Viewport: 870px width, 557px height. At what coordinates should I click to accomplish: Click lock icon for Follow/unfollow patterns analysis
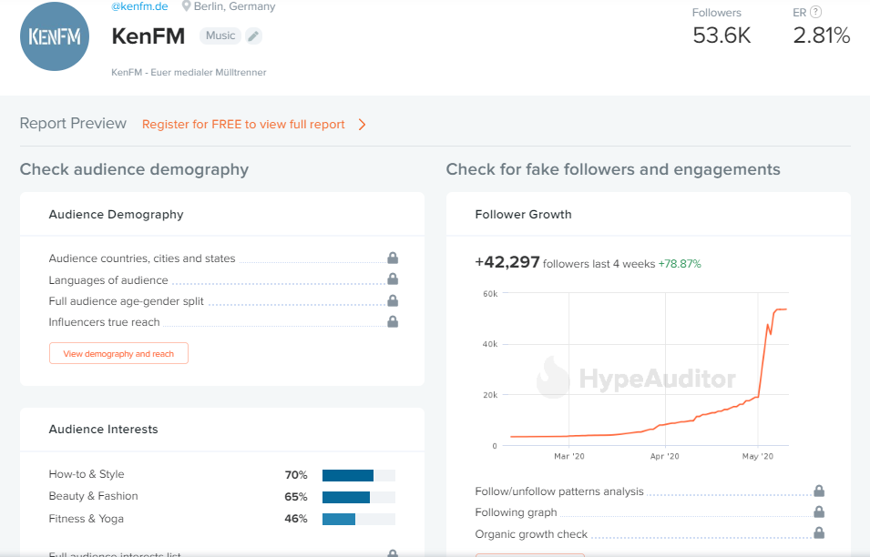point(819,491)
